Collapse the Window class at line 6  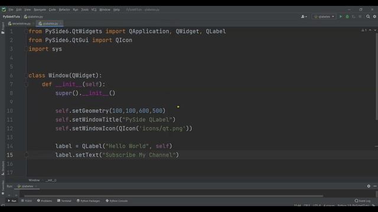[26, 75]
